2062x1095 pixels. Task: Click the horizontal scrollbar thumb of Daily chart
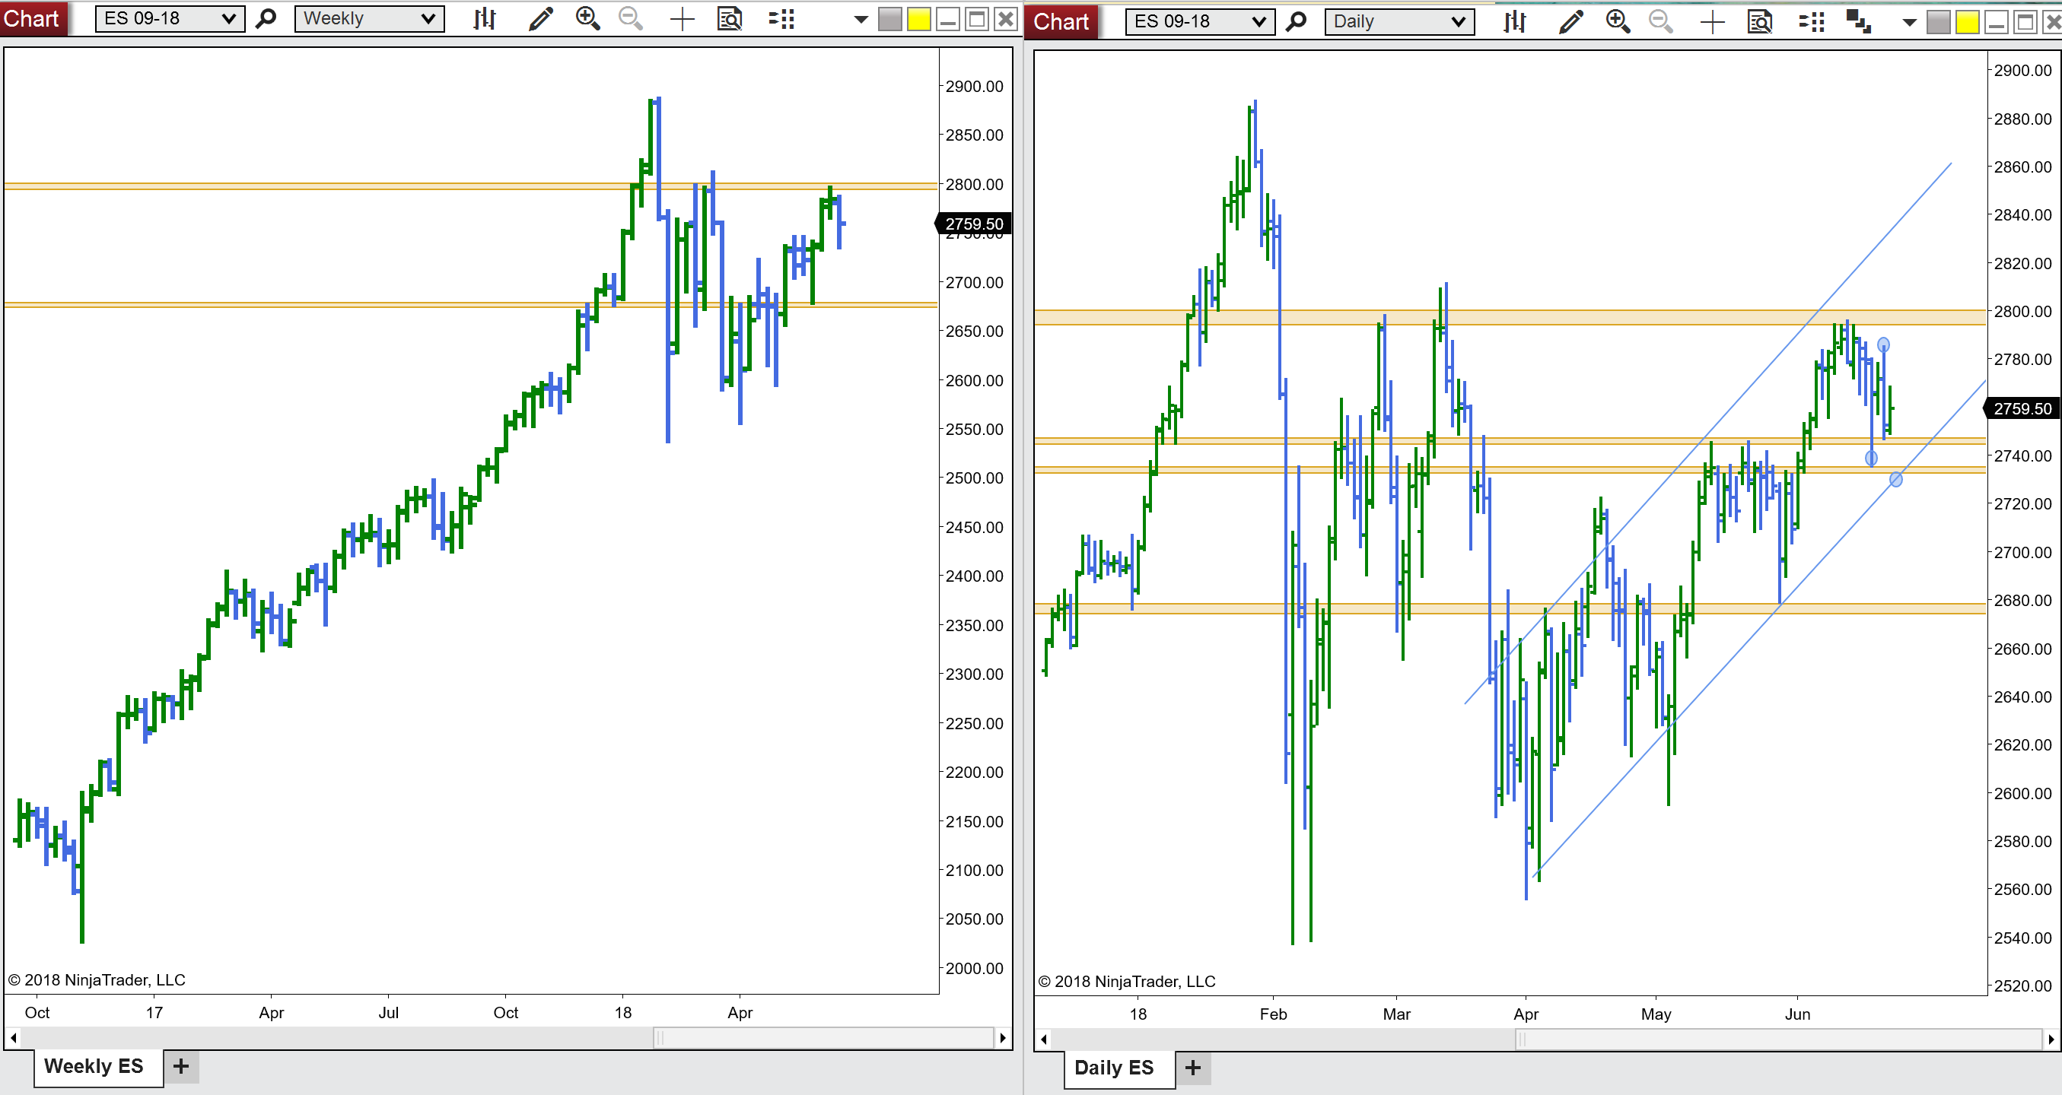1779,1039
